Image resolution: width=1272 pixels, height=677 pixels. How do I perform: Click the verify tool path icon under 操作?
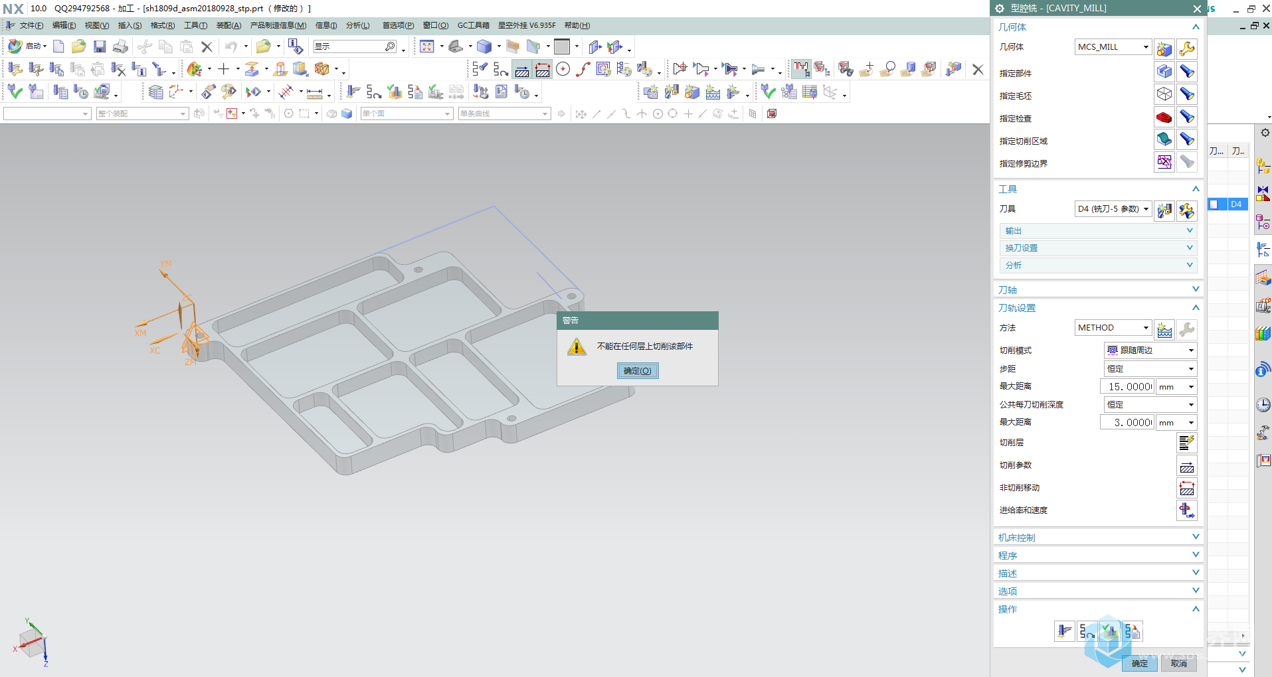(1110, 631)
